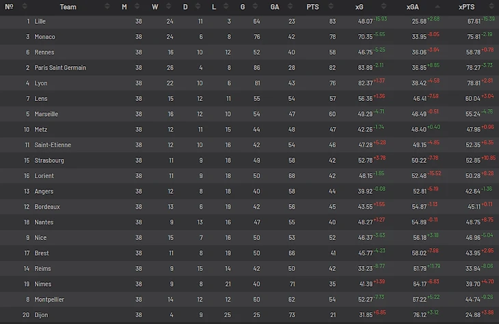Sort table by PTS column

(313, 7)
